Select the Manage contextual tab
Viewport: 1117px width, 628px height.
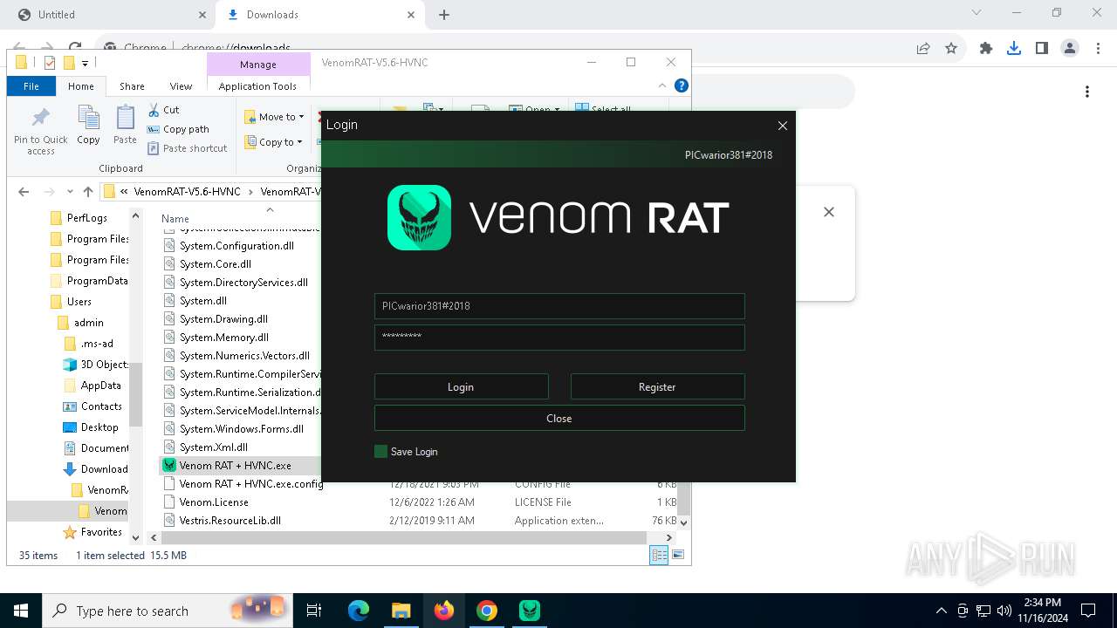[x=258, y=64]
